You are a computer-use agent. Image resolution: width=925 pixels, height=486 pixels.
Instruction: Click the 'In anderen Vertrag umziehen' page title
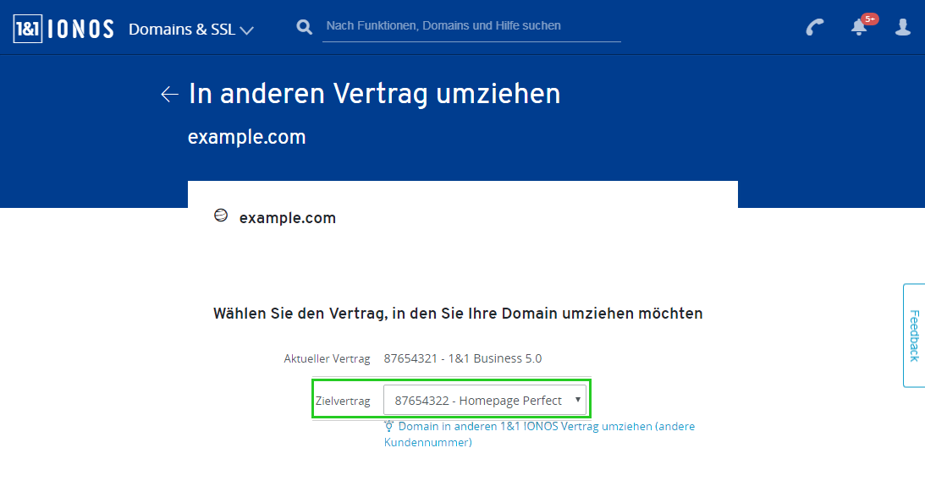374,95
